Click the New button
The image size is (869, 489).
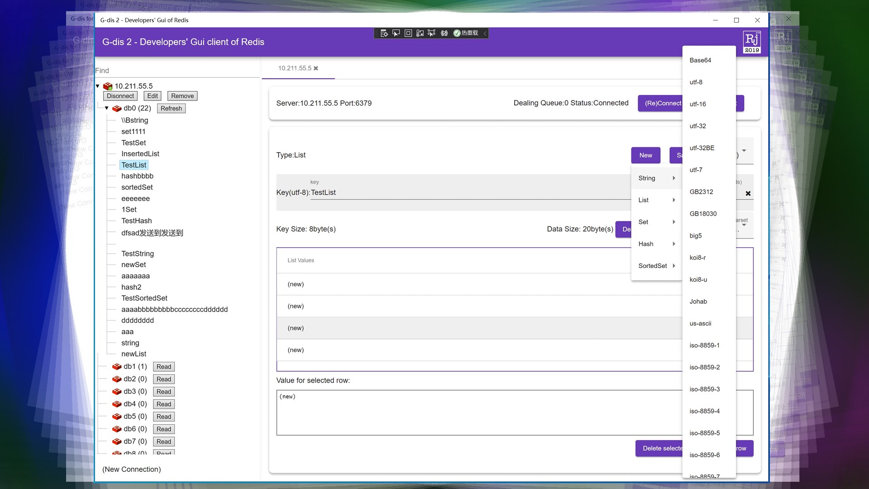click(646, 155)
